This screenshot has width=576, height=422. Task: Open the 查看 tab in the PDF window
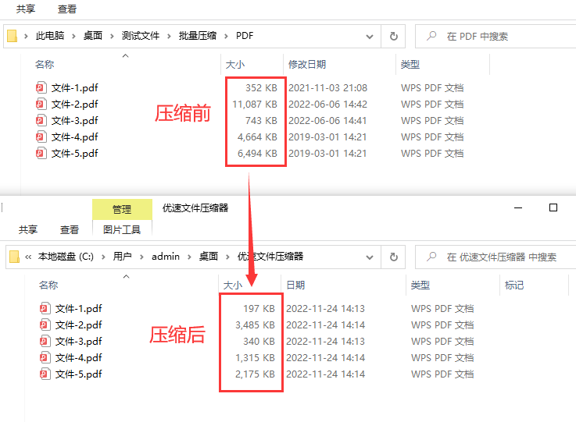(x=67, y=9)
